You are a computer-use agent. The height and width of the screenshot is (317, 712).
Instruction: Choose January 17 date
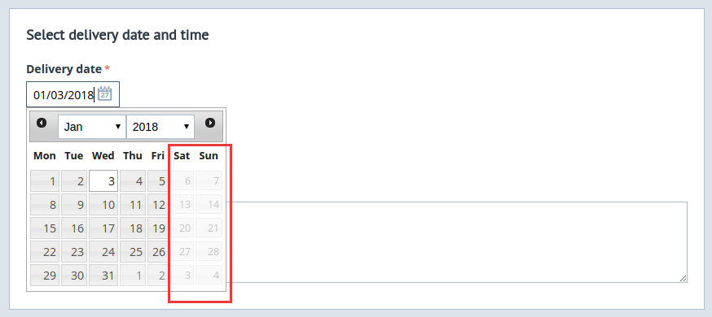pos(103,228)
